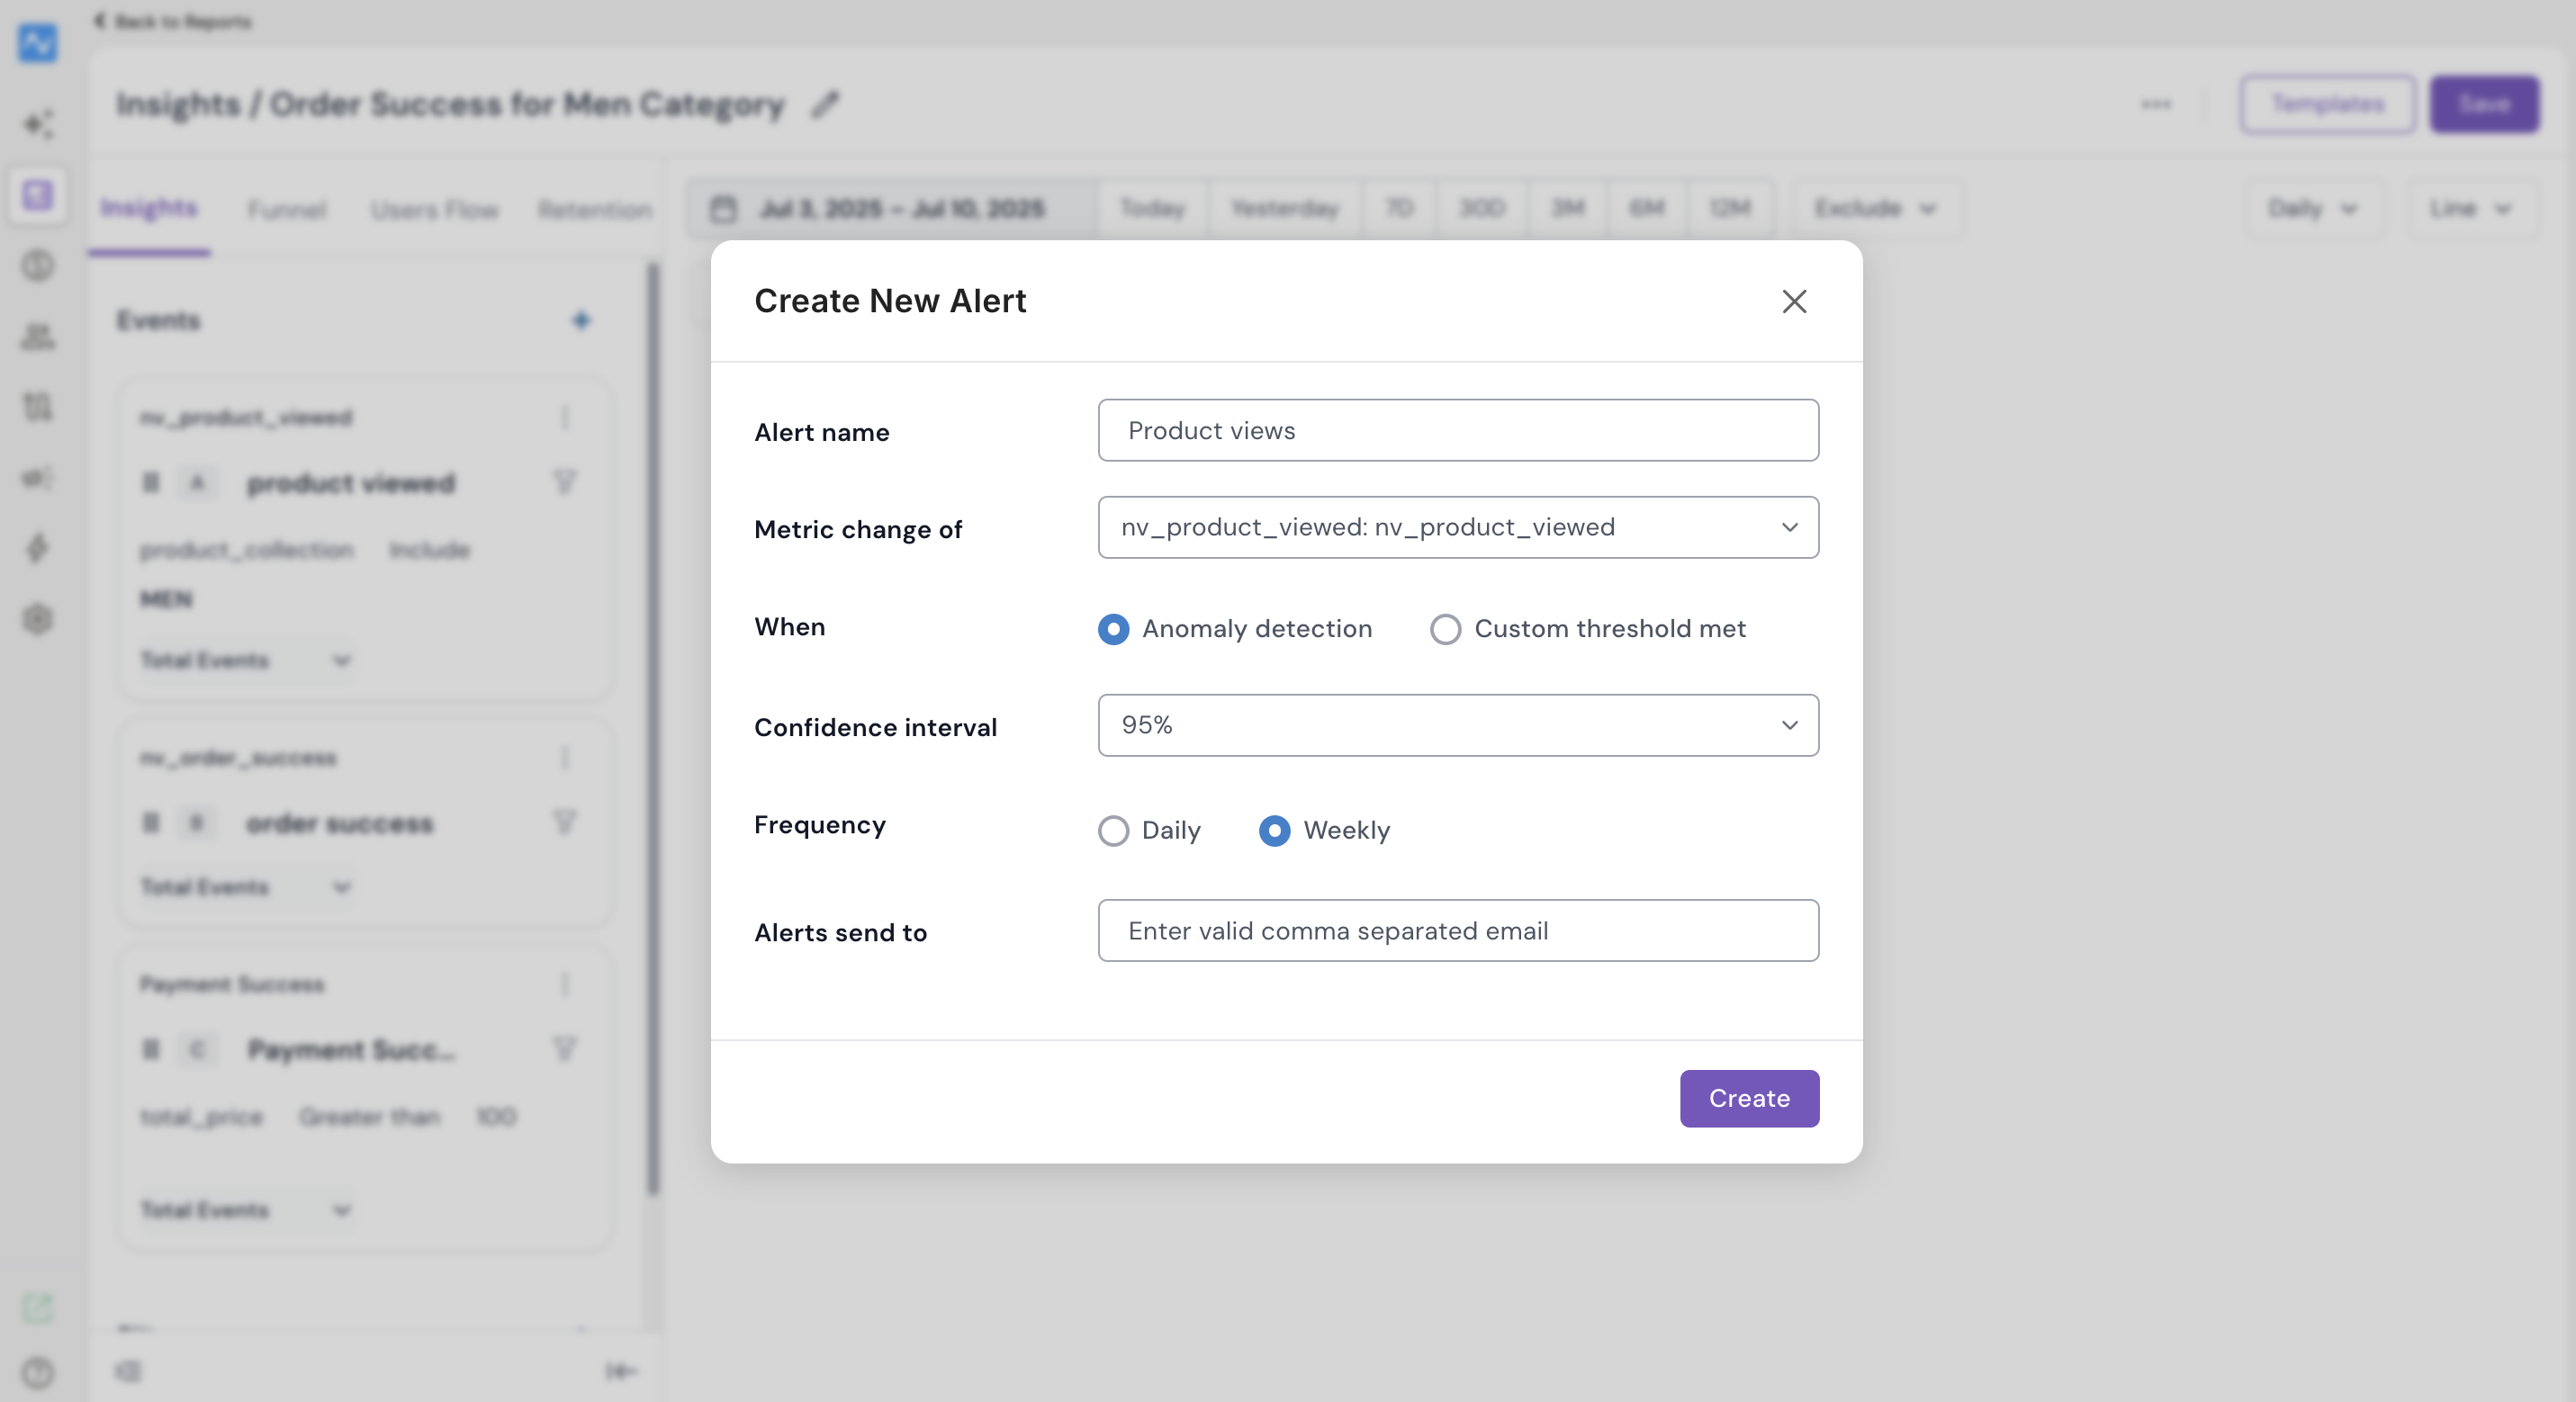This screenshot has height=1402, width=2576.
Task: Expand the Confidence interval dropdown
Action: [x=1458, y=726]
